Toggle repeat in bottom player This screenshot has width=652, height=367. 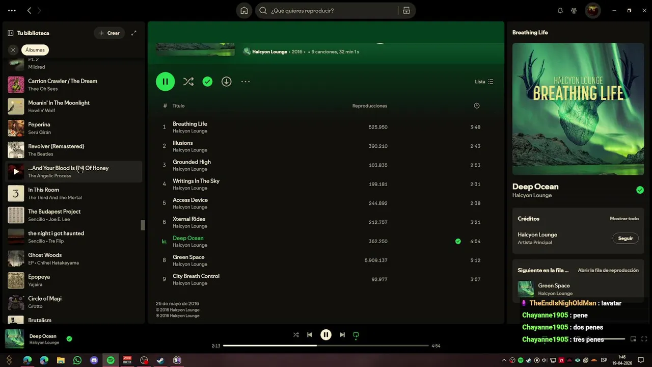[x=356, y=335]
